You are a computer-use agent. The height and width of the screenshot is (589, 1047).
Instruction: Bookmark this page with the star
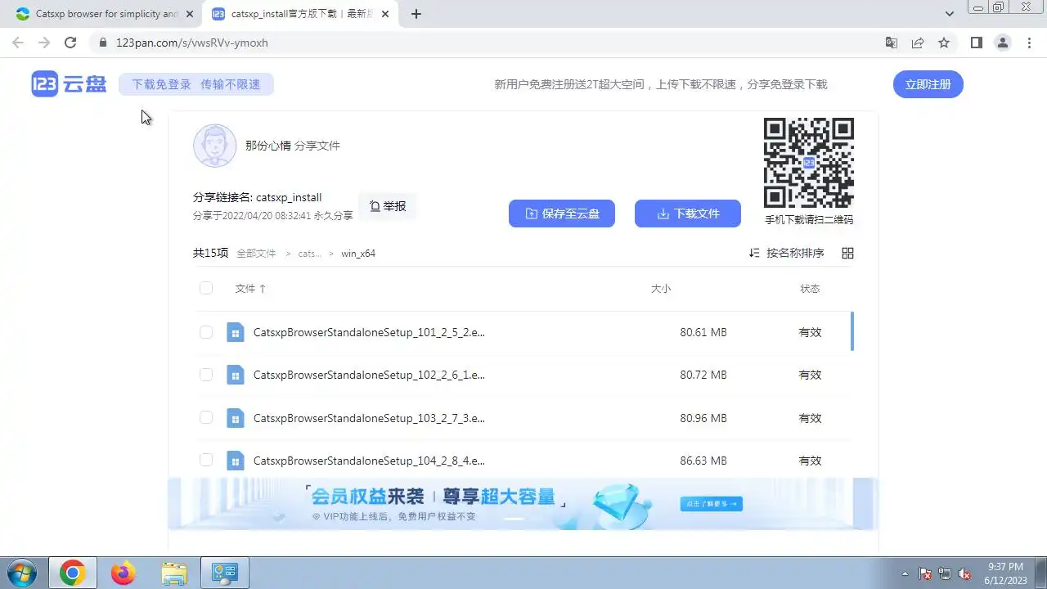tap(944, 43)
